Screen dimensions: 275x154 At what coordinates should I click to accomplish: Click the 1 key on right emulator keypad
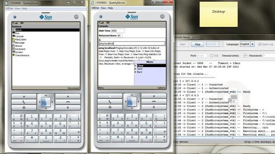coord(118,117)
